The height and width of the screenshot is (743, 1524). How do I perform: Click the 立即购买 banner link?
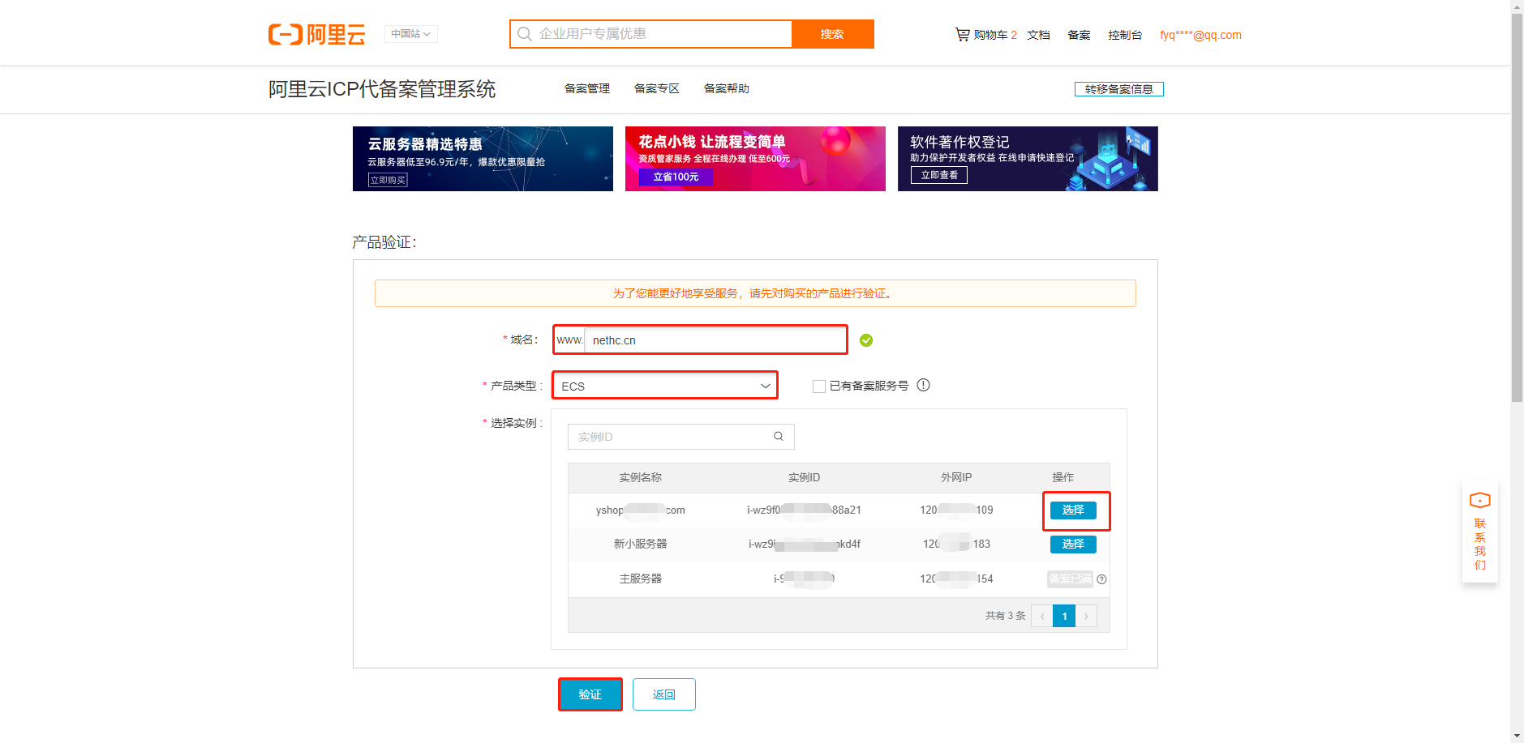point(388,180)
